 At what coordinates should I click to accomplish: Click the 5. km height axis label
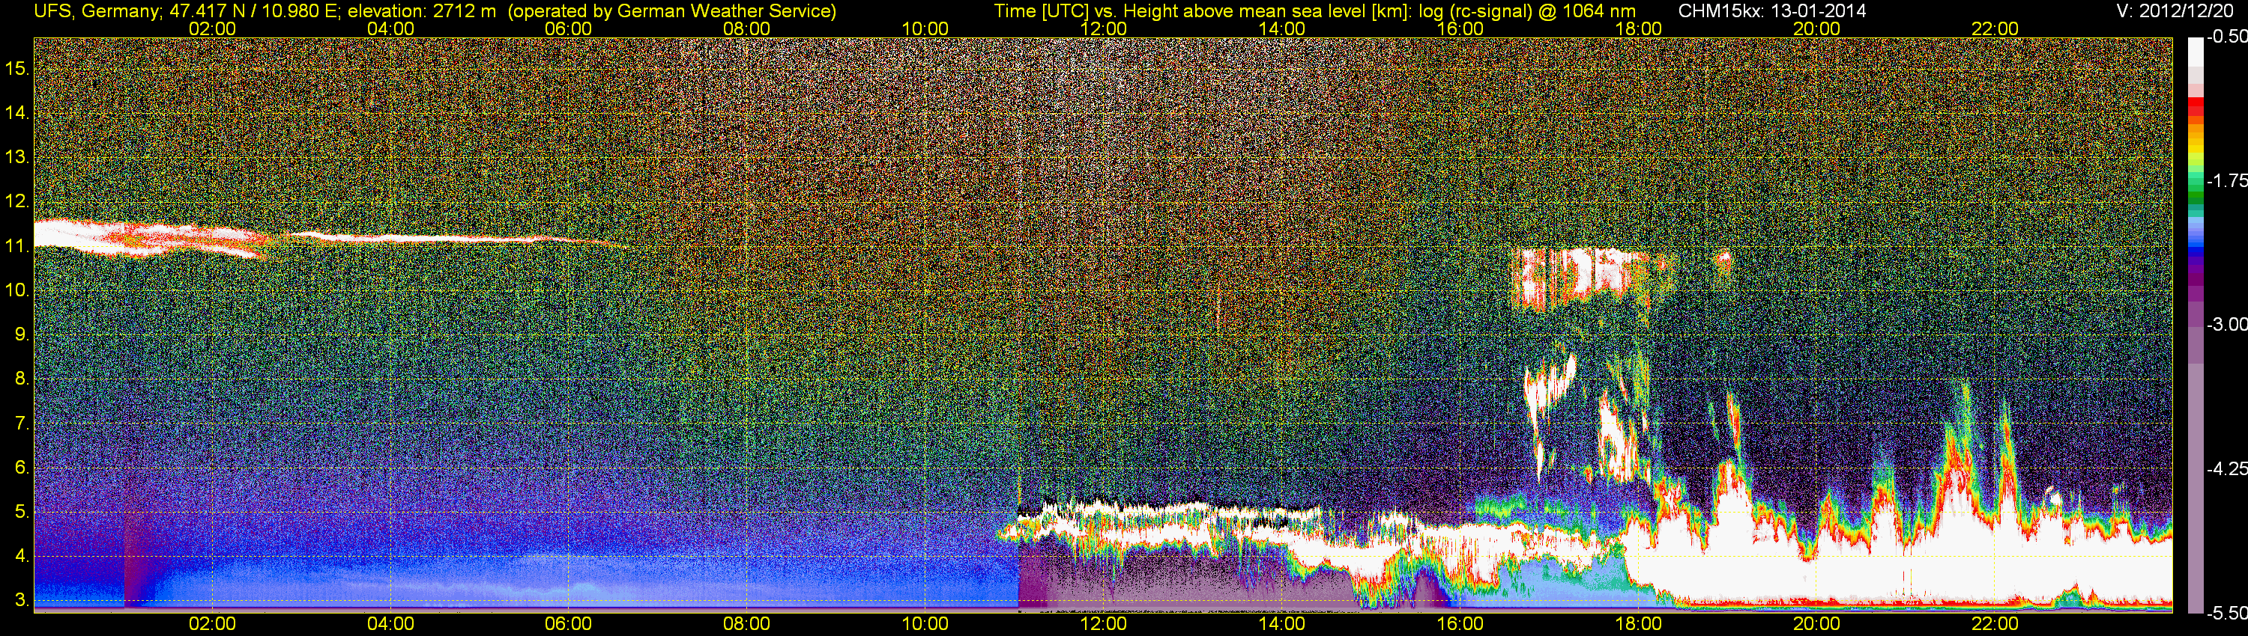coord(22,513)
